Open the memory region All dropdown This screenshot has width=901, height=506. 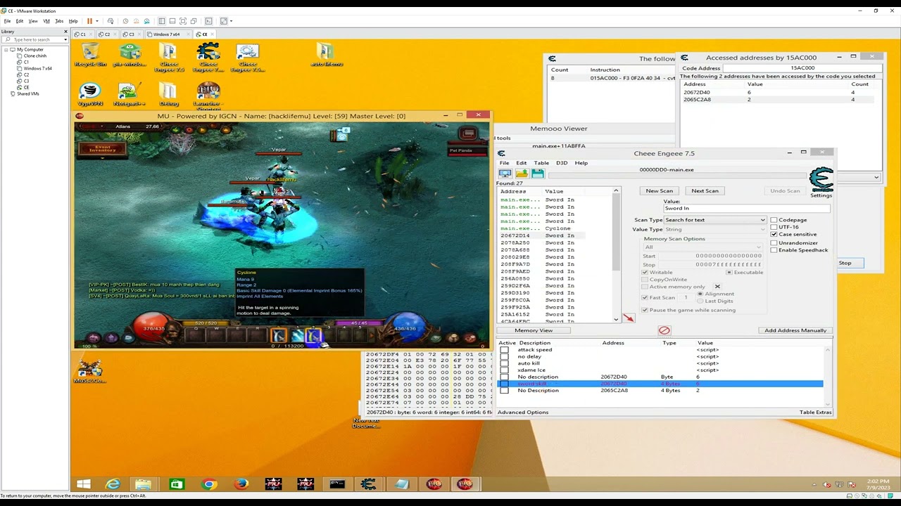(x=703, y=247)
